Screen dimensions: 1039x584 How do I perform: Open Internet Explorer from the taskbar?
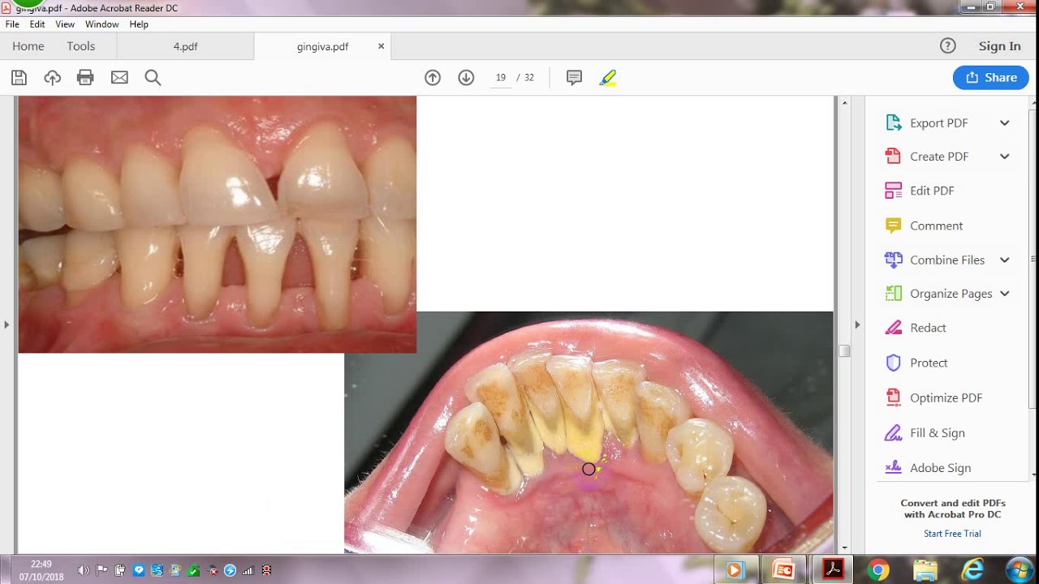(972, 570)
